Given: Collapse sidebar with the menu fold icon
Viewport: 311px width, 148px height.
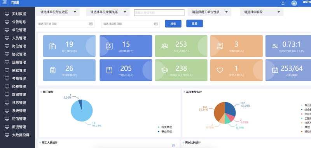Looking at the screenshot, I should point(4,2).
